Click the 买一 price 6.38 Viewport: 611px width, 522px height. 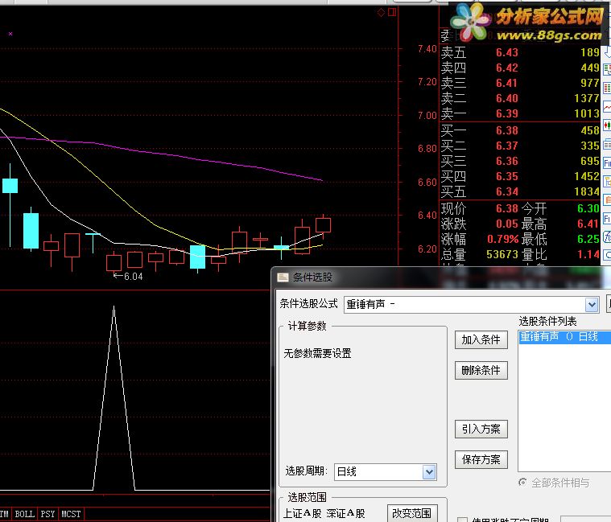pyautogui.click(x=507, y=130)
